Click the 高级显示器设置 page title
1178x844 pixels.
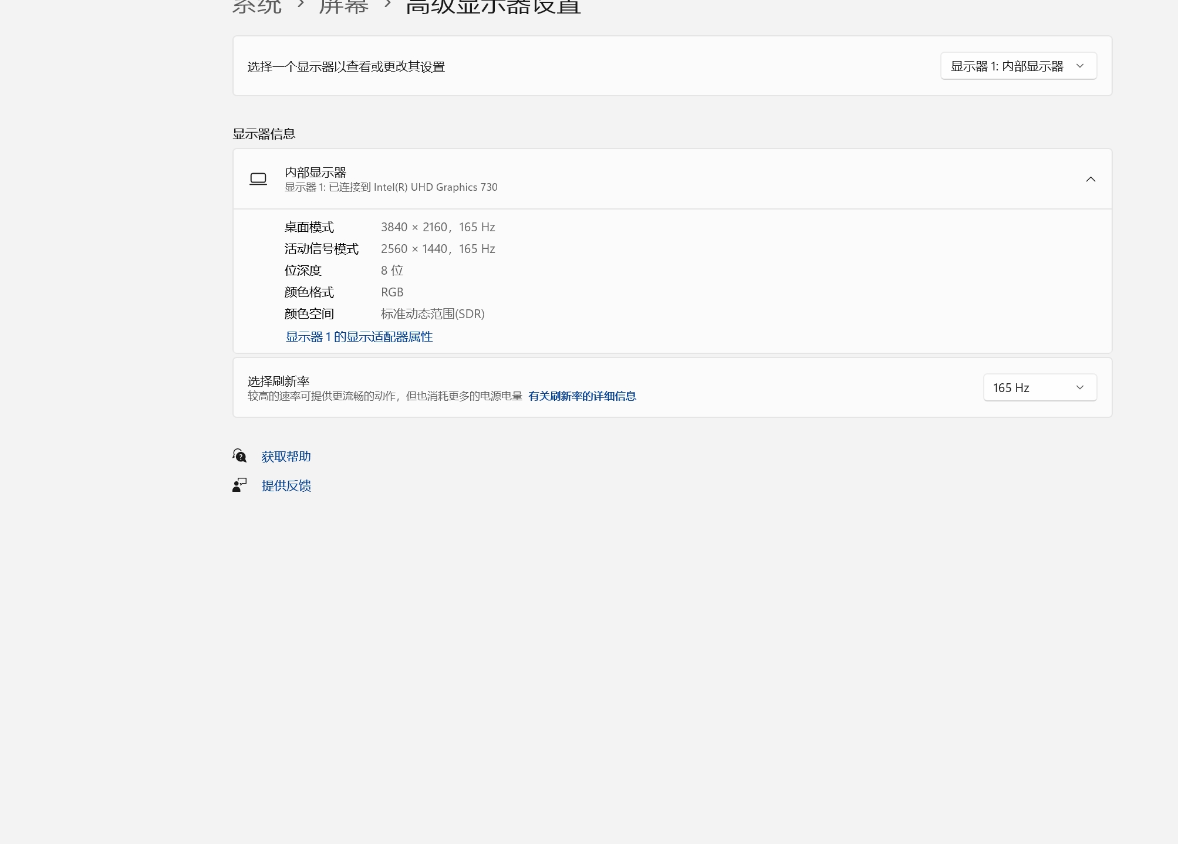[494, 6]
